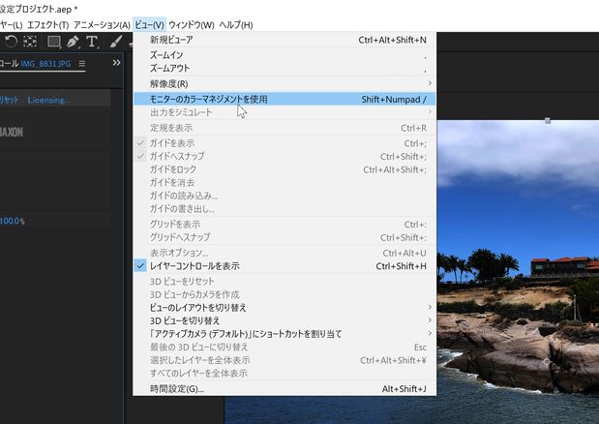This screenshot has width=599, height=424.
Task: Click the Licensing... link
Action: 48,100
